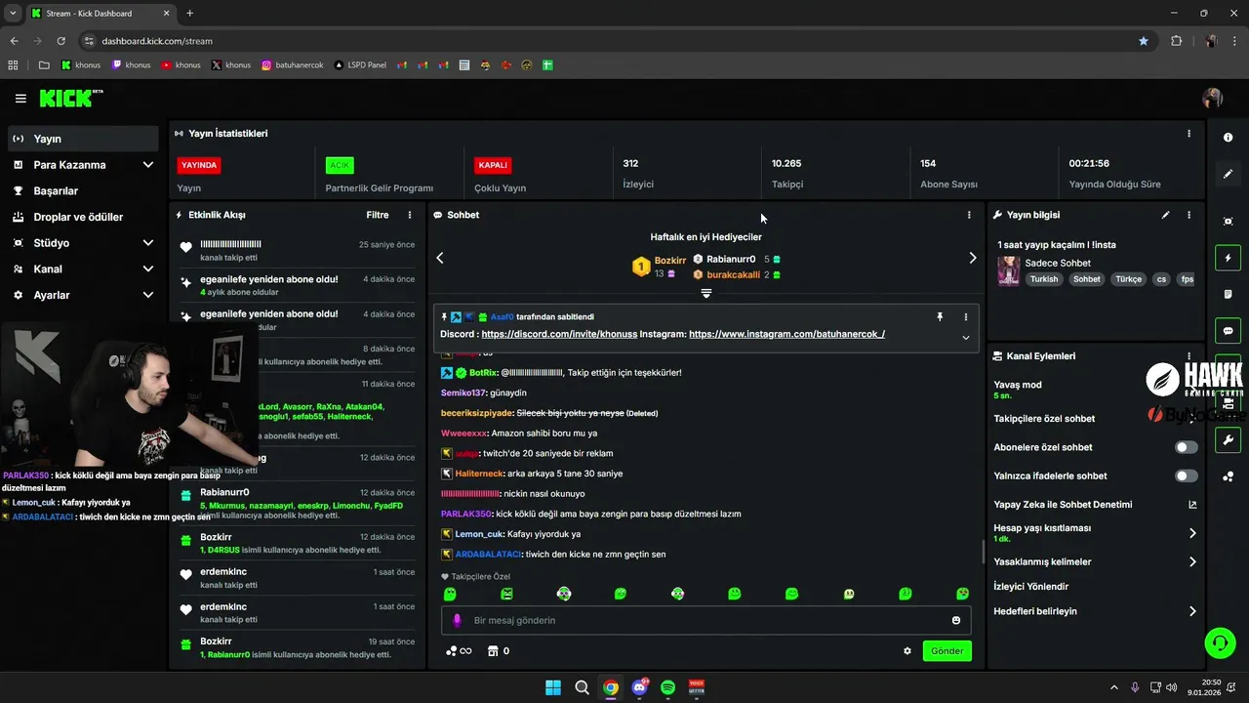The width and height of the screenshot is (1249, 703).
Task: Pick the first green emote under Takipçilere Özel
Action: (450, 594)
